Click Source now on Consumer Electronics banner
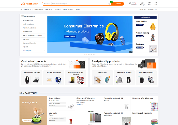 (x=70, y=36)
